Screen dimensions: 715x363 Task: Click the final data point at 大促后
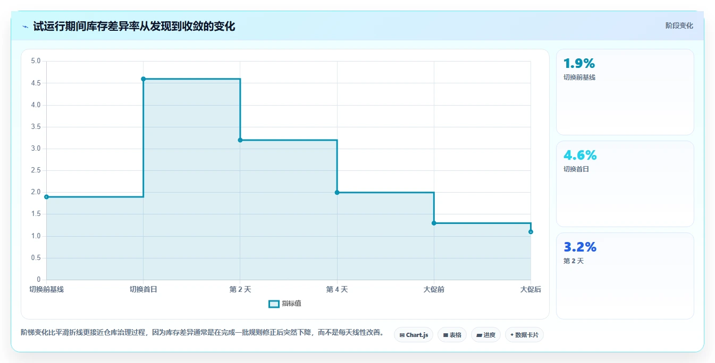coord(531,231)
